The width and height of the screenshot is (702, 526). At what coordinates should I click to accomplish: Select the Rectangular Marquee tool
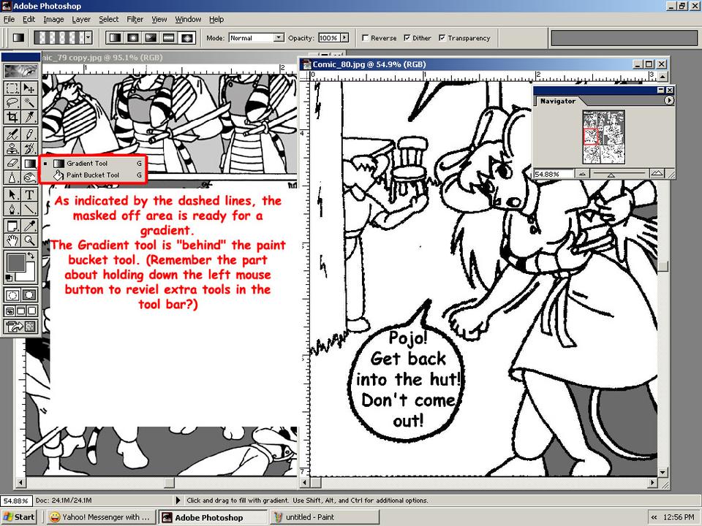tap(12, 88)
